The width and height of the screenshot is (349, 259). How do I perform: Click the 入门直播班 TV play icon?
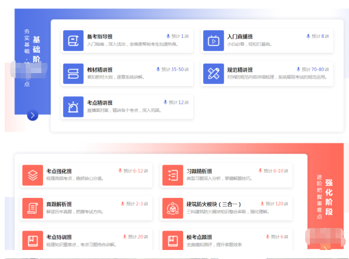pyautogui.click(x=213, y=40)
